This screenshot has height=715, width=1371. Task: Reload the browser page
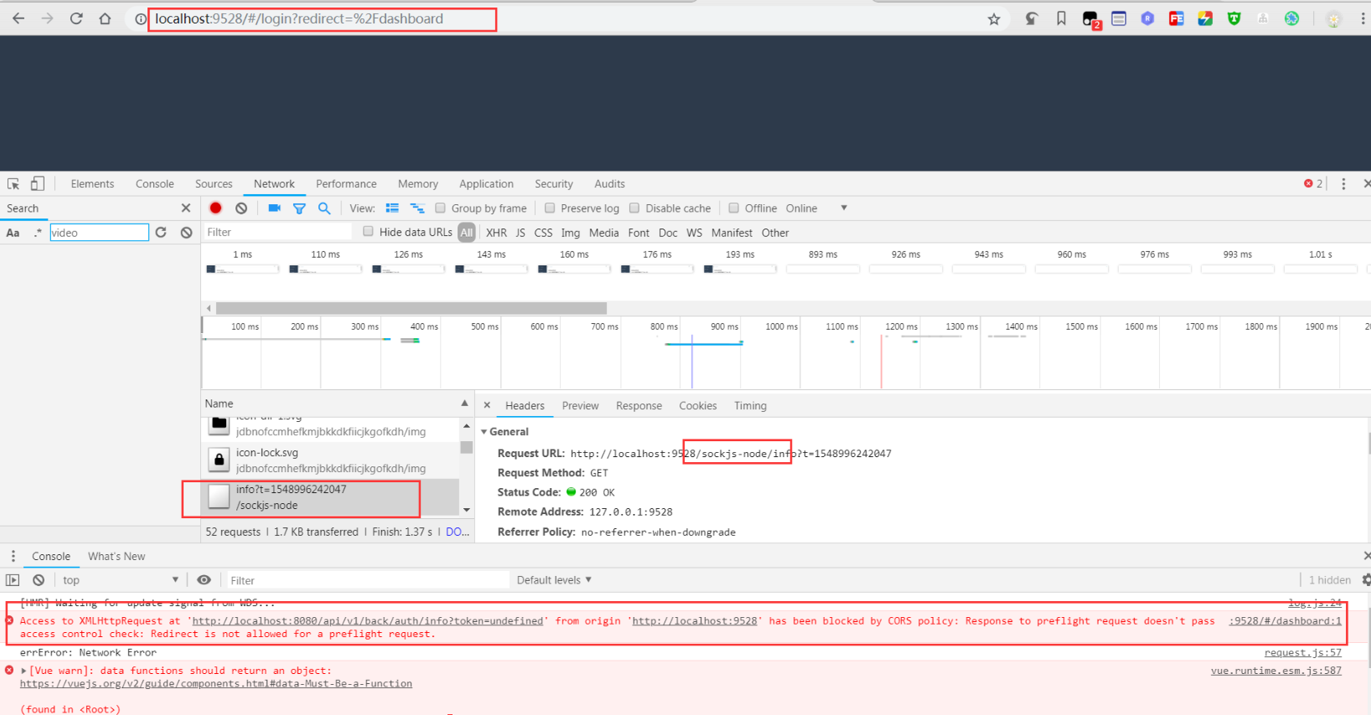(76, 18)
